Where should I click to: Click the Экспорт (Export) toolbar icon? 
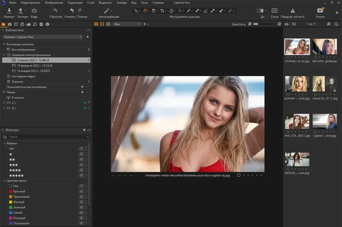tap(21, 10)
